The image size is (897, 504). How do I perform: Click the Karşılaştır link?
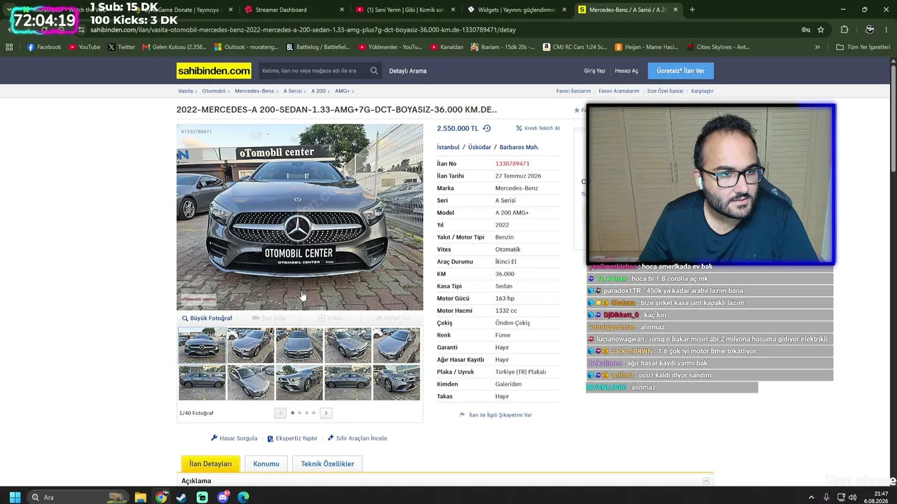click(x=702, y=91)
